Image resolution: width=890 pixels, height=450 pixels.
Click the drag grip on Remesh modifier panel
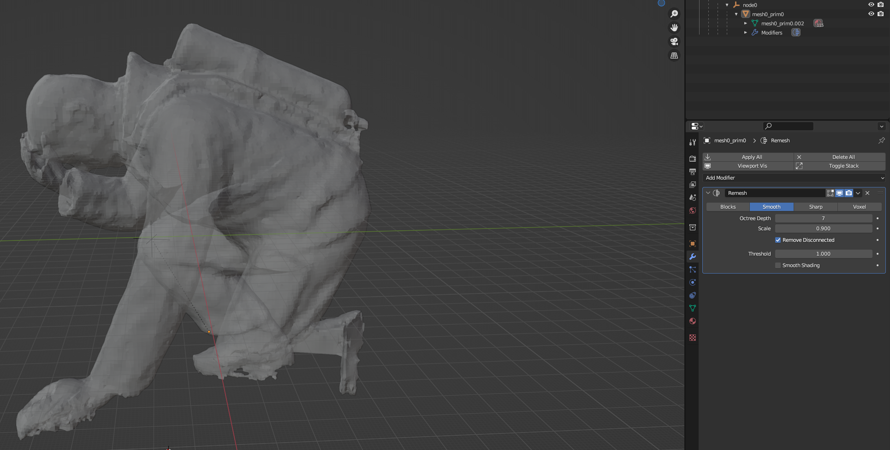pos(880,193)
